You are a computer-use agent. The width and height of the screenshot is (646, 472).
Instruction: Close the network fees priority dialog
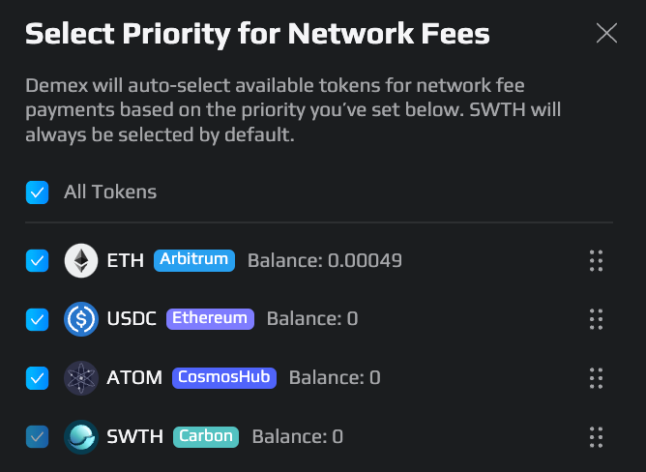606,33
